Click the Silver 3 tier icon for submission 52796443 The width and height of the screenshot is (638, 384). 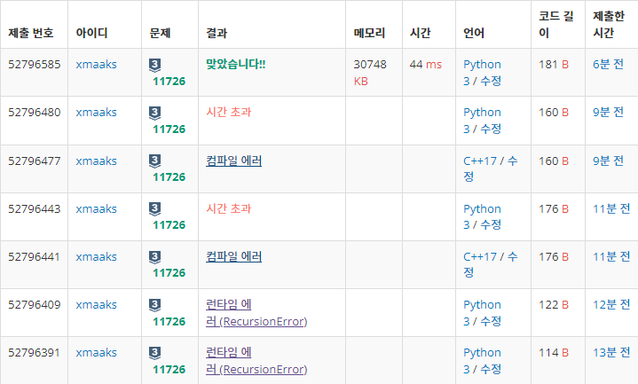coord(154,209)
